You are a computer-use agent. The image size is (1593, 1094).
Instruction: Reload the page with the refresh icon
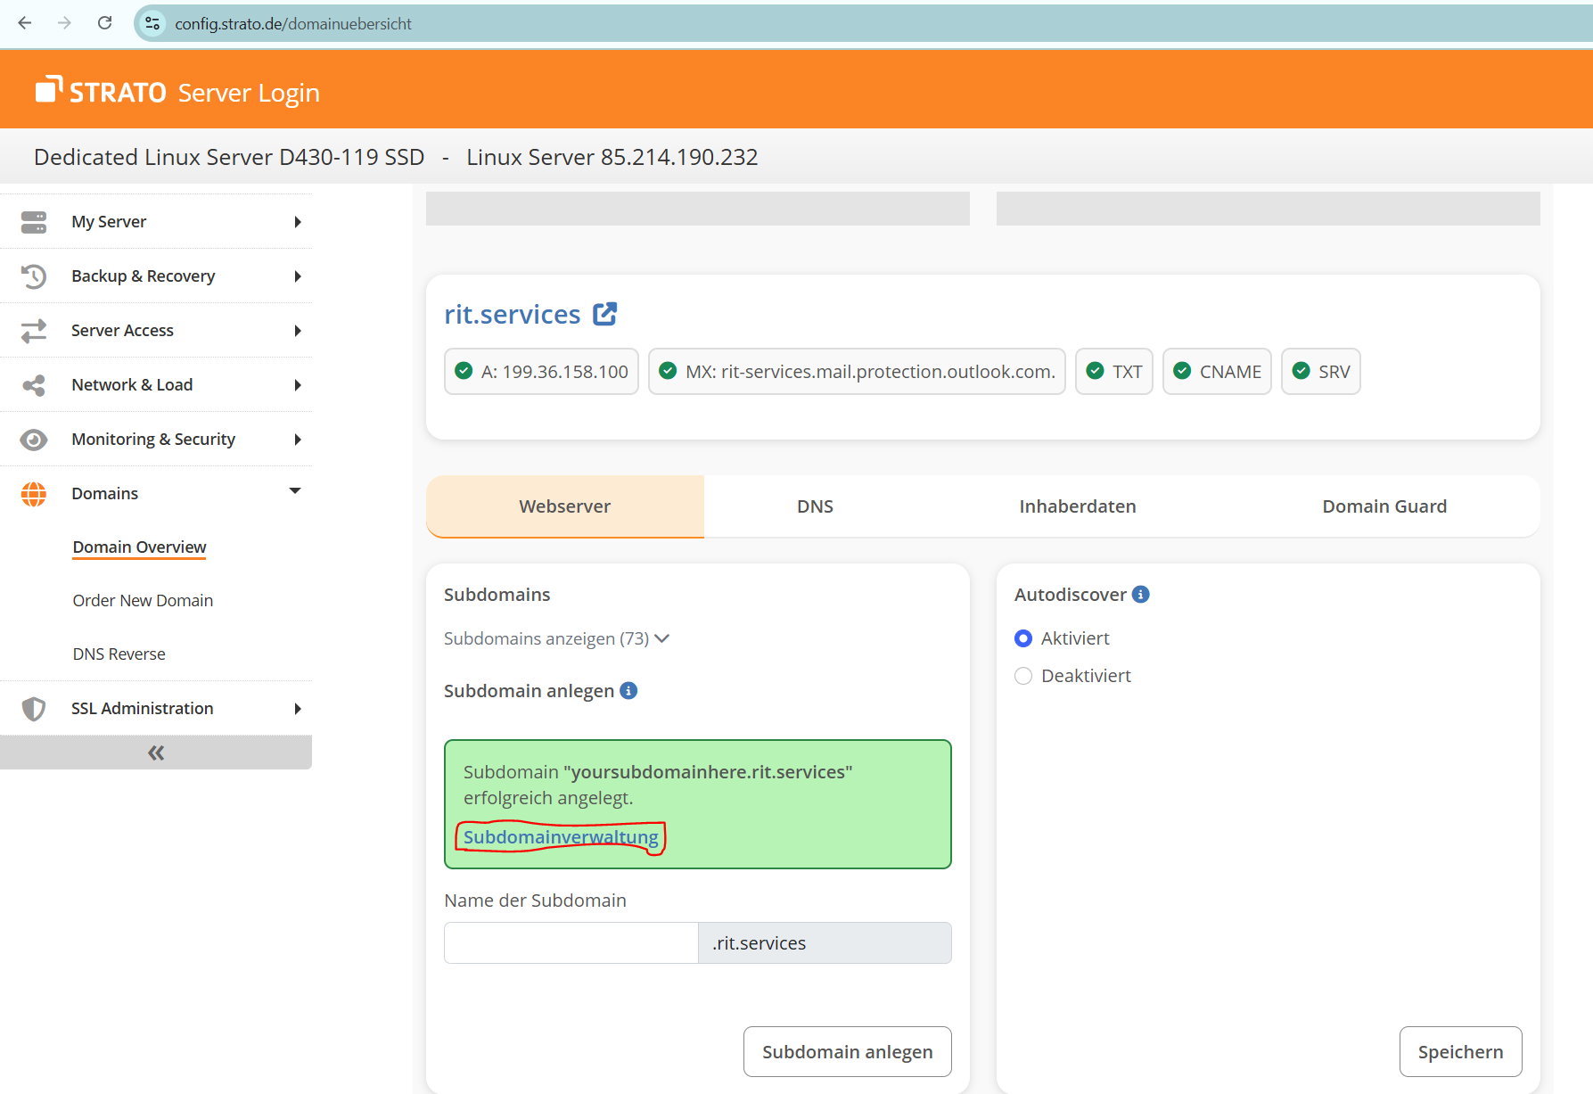pyautogui.click(x=104, y=23)
